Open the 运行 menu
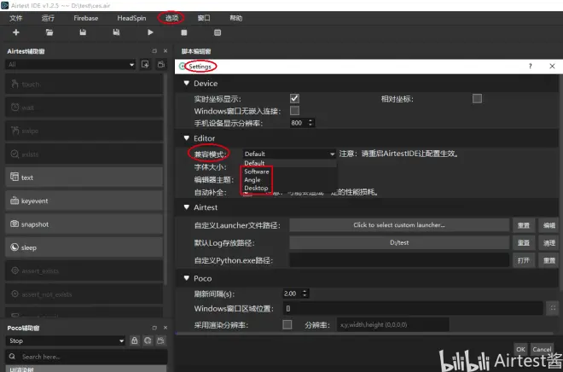This screenshot has width=563, height=372. [48, 18]
